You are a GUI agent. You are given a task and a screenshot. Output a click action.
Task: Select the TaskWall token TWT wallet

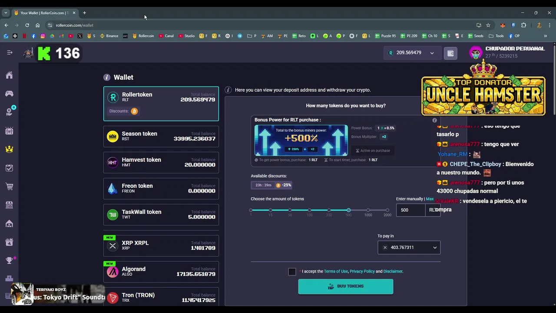pyautogui.click(x=161, y=215)
